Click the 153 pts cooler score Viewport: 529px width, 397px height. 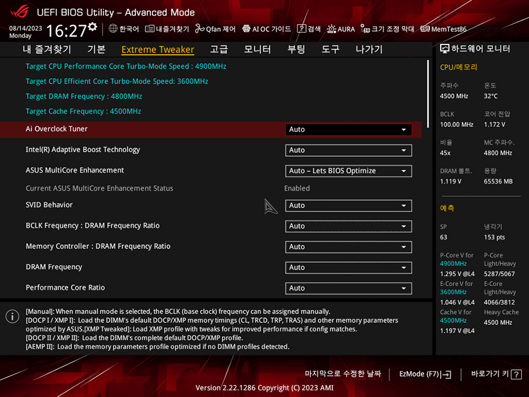pos(494,238)
